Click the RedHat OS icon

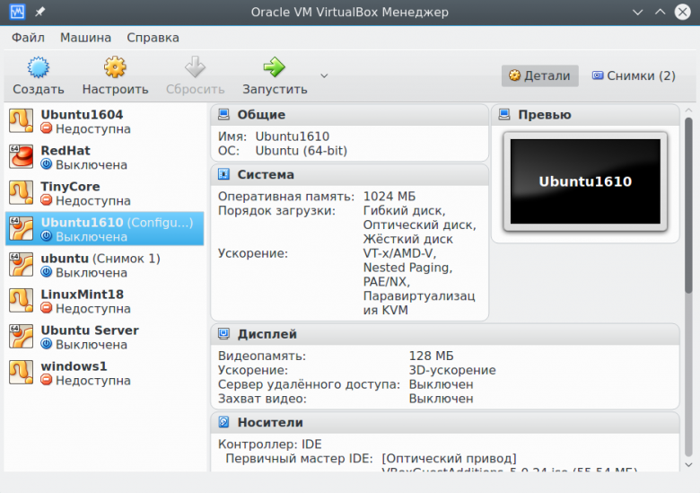click(x=21, y=157)
